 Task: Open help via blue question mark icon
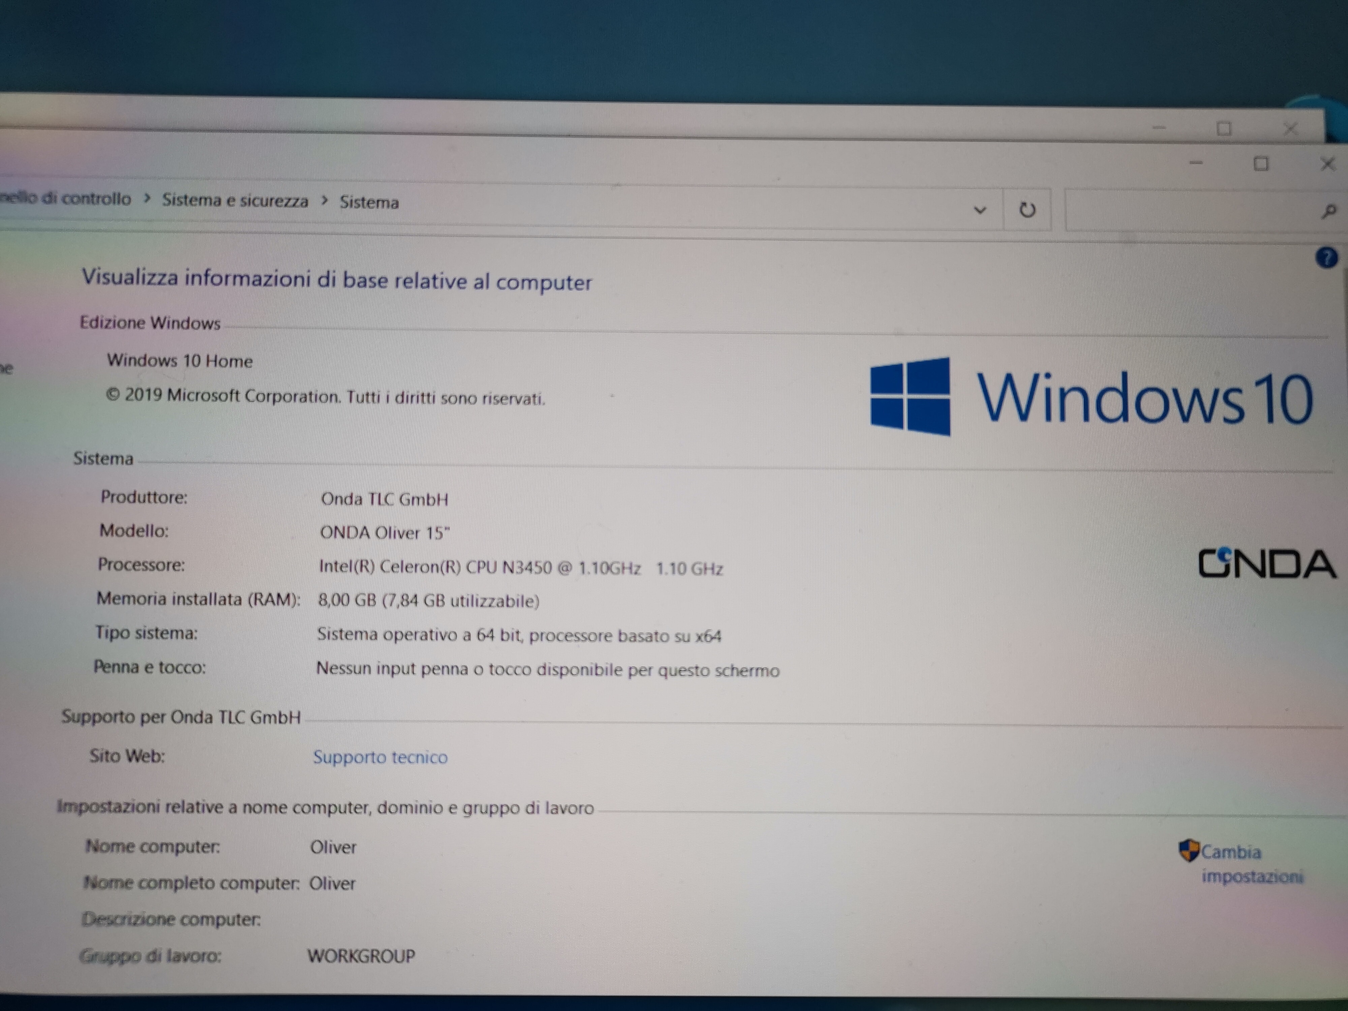pos(1326,258)
